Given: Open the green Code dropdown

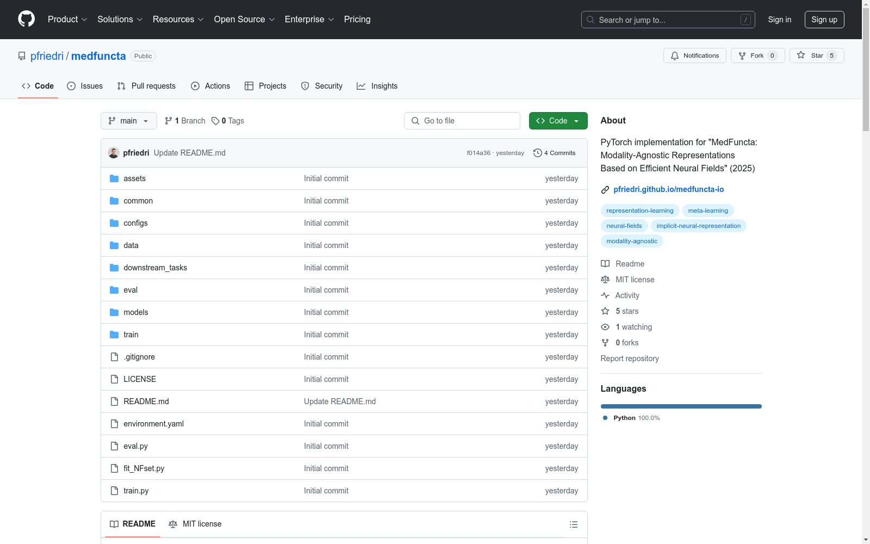Looking at the screenshot, I should tap(558, 121).
